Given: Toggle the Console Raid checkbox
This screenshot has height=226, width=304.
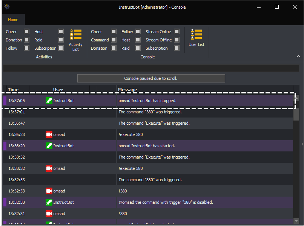Looking at the screenshot, I should (138, 48).
